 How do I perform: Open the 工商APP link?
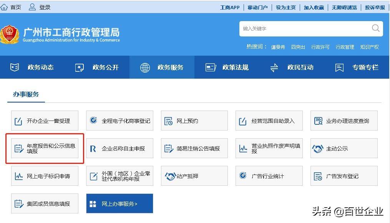pyautogui.click(x=230, y=7)
